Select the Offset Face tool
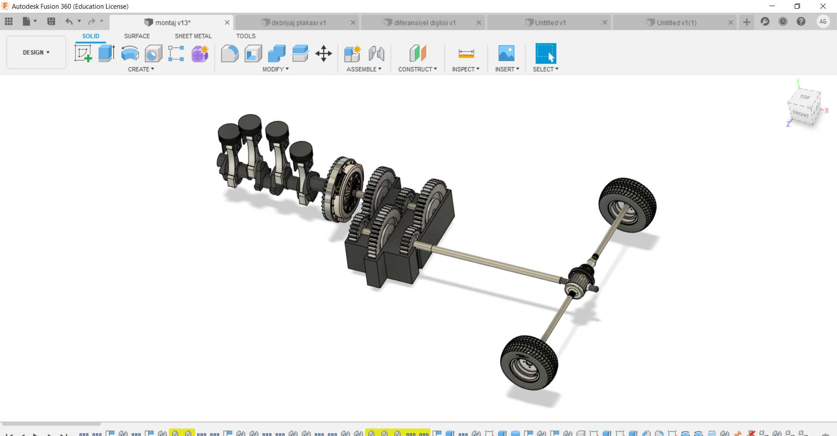 pos(300,54)
